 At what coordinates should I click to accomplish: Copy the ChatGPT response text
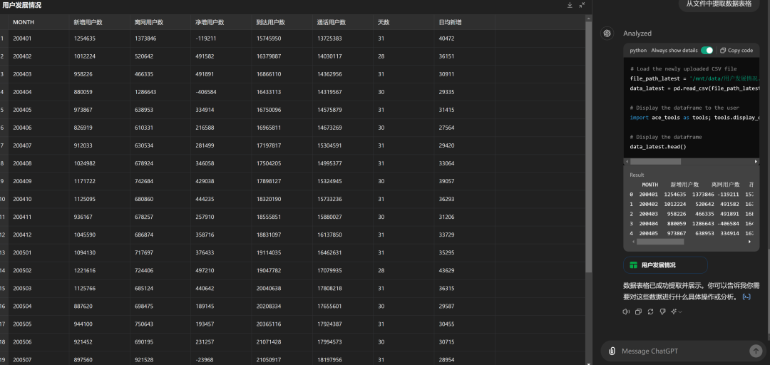click(638, 312)
